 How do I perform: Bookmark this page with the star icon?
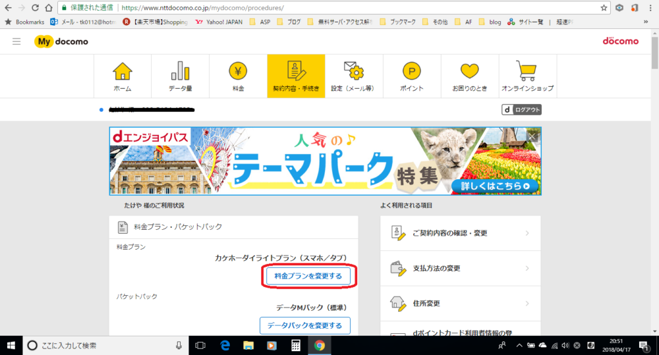(x=604, y=8)
